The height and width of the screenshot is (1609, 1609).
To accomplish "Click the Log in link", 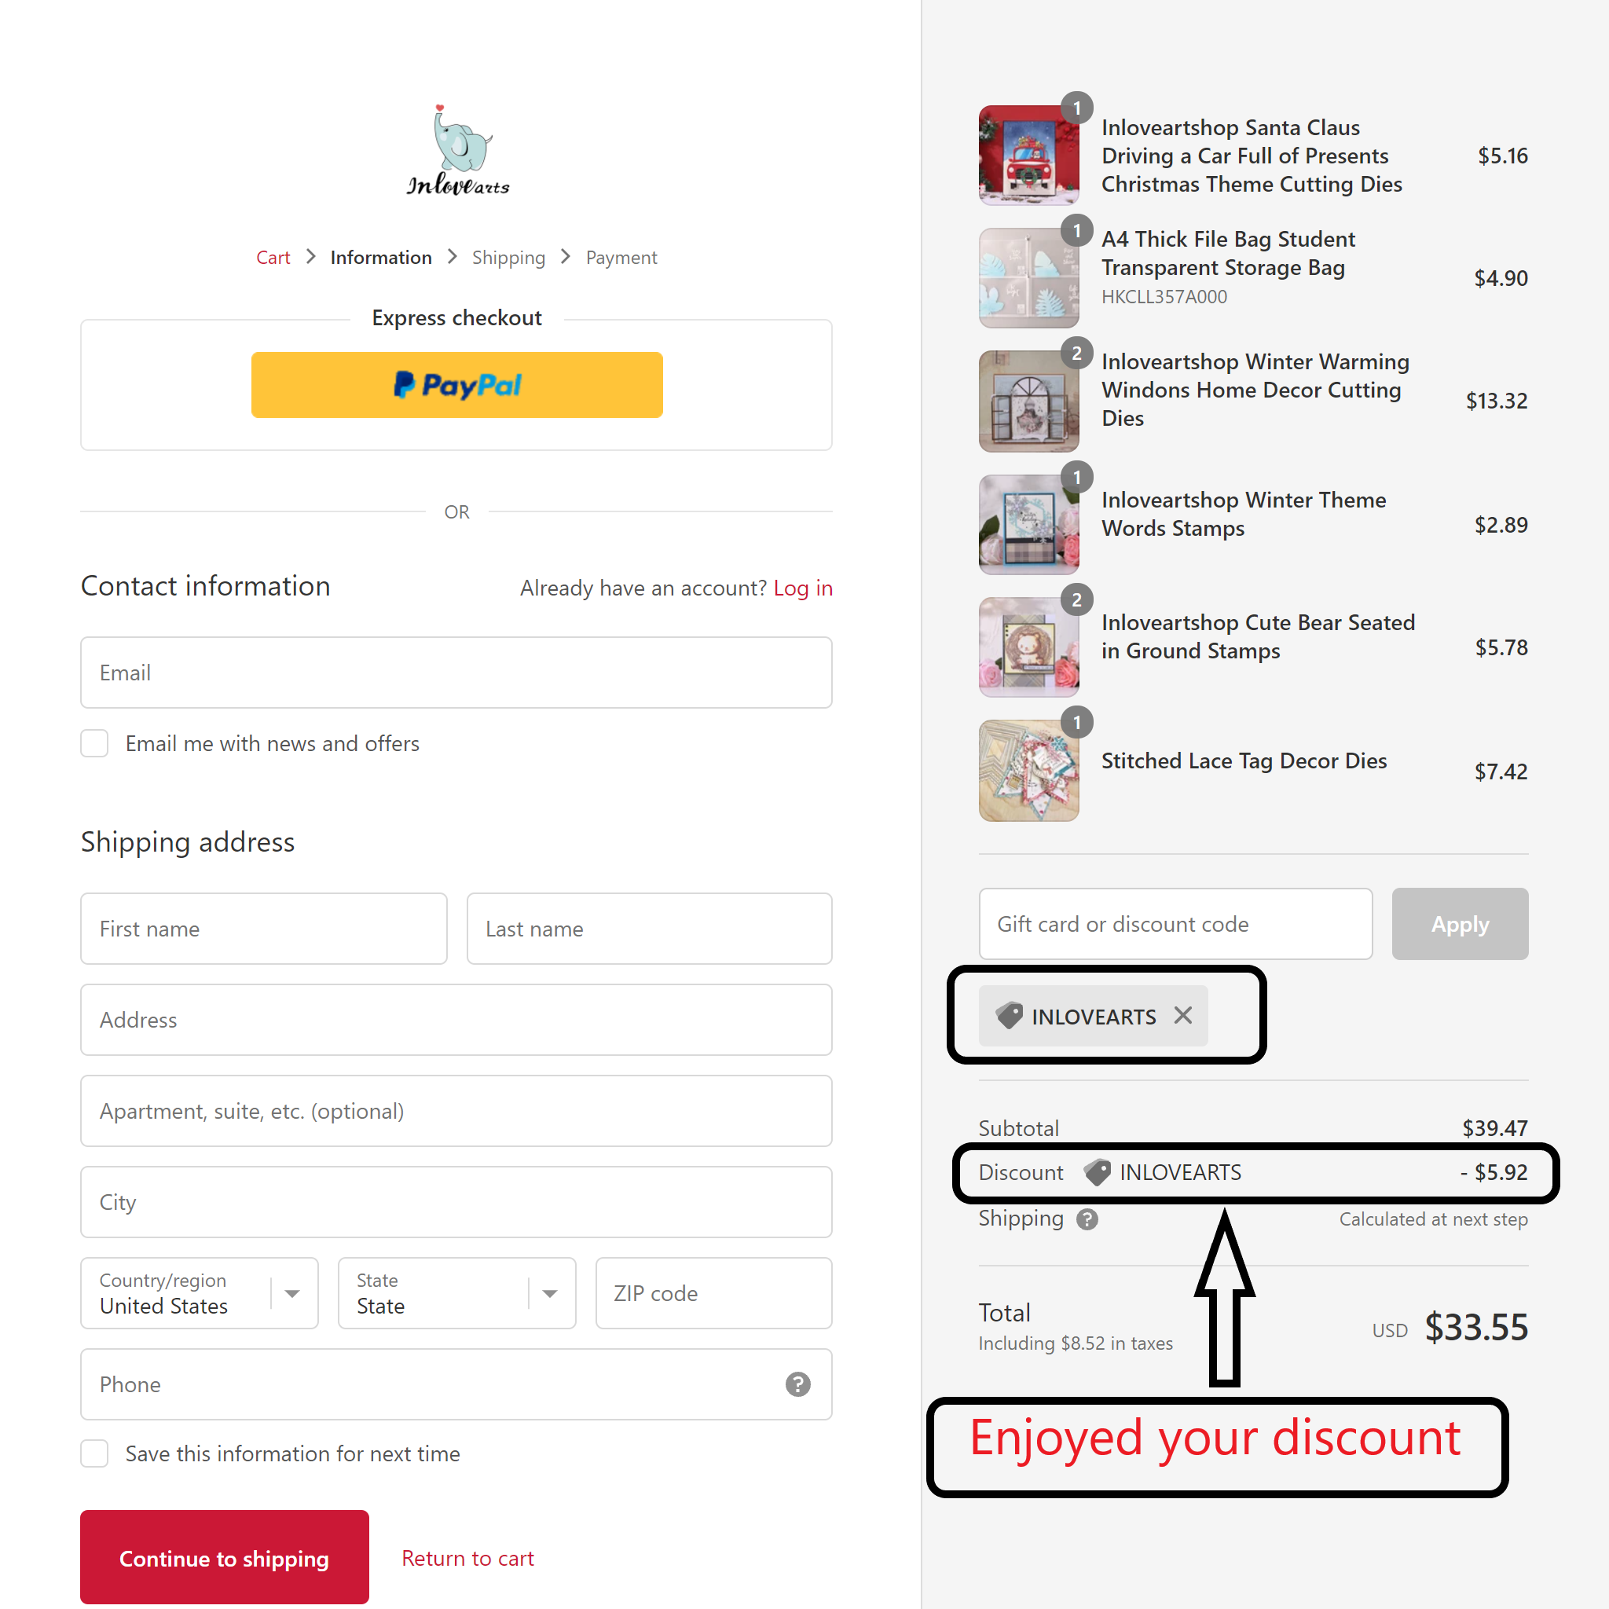I will (803, 588).
